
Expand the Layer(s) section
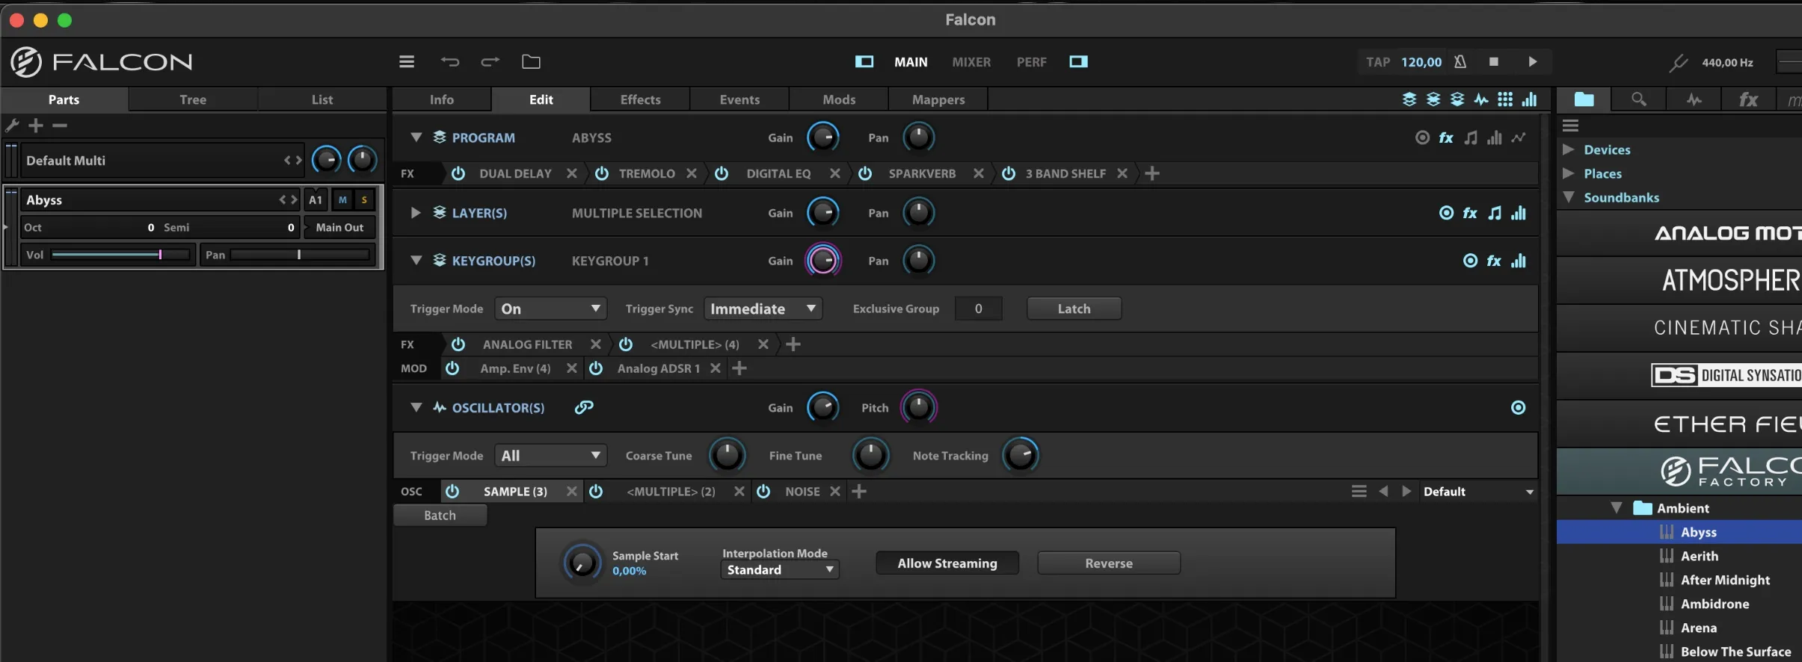click(x=416, y=213)
